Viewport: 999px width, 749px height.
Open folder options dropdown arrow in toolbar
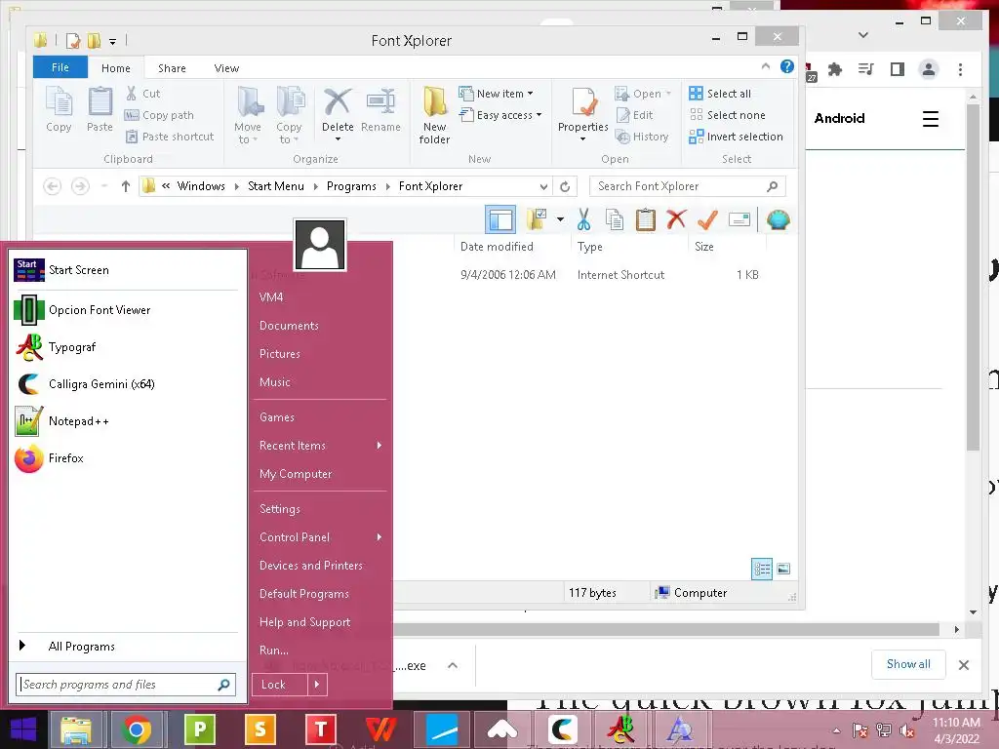click(x=560, y=219)
